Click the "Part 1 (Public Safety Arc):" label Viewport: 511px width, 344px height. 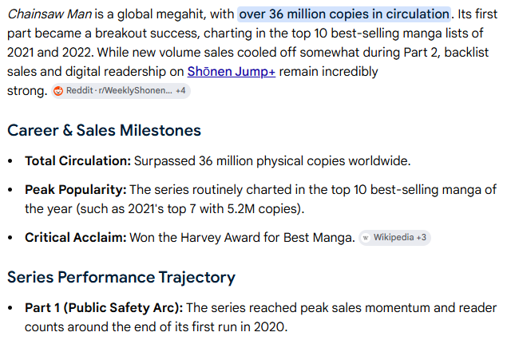coord(104,308)
